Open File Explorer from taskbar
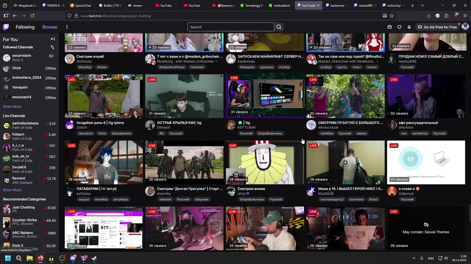471x264 pixels. (x=29, y=258)
